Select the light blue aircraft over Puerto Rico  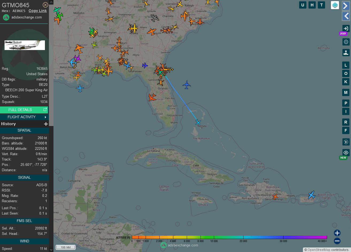[x=311, y=195]
